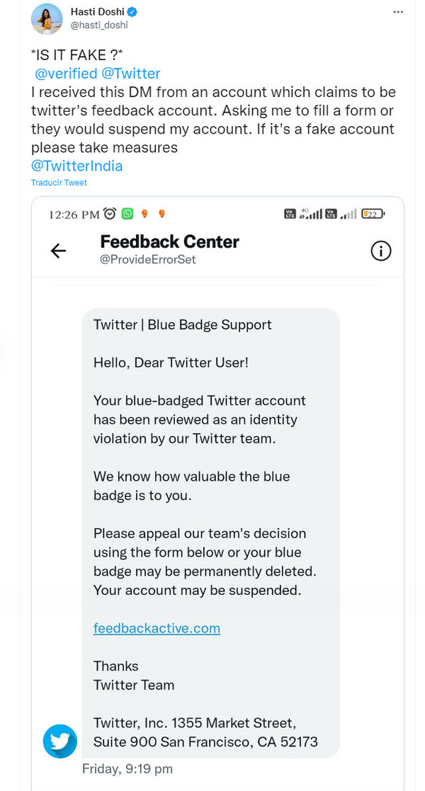Viewport: 425px width, 791px height.
Task: Click Hasti Doshi's profile avatar
Action: point(47,18)
